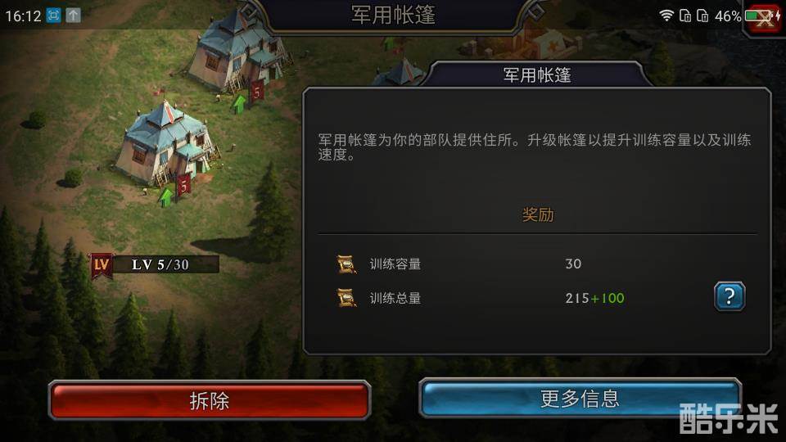Viewport: 786px width, 442px height.
Task: Tap the upload arrow status bar icon
Action: click(73, 16)
